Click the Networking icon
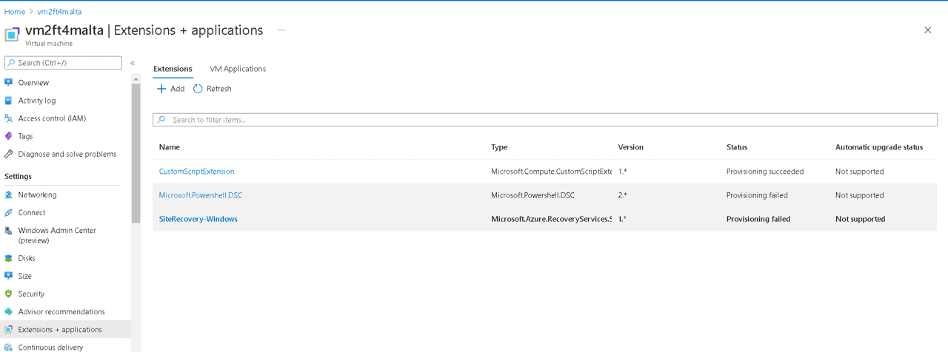This screenshot has height=352, width=948. (9, 194)
